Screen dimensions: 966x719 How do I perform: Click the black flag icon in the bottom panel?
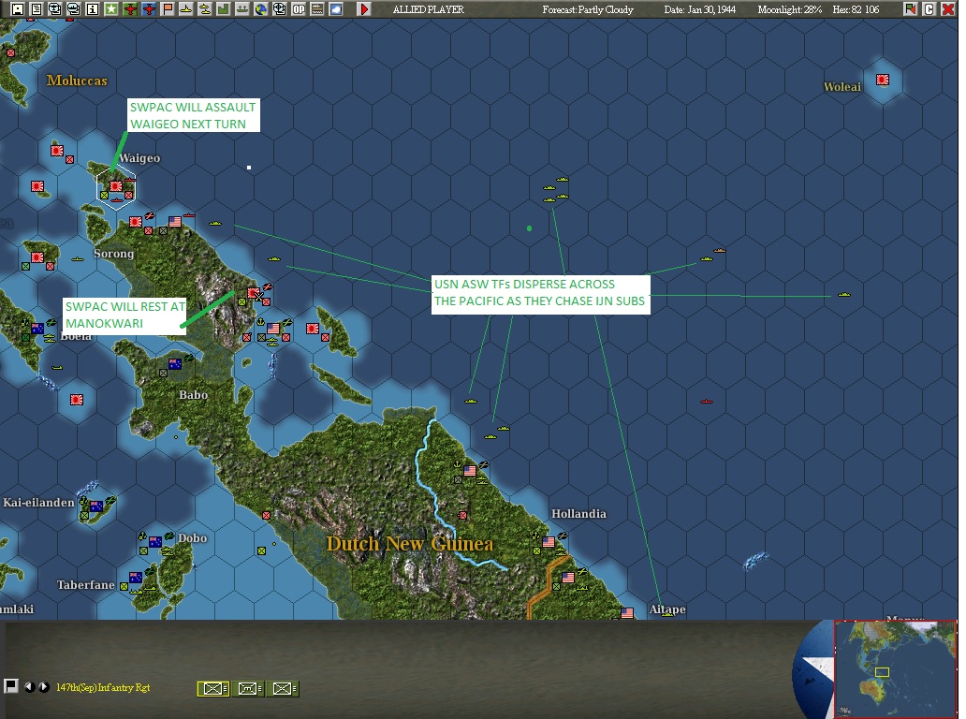click(10, 686)
